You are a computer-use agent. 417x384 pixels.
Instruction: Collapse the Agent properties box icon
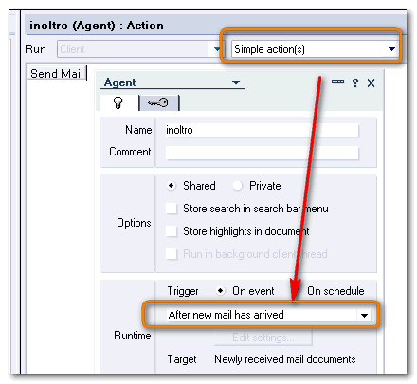pyautogui.click(x=337, y=82)
